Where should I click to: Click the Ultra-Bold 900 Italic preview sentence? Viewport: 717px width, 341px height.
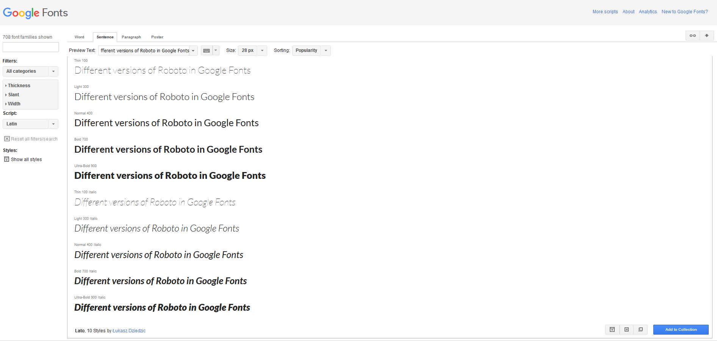[162, 308]
